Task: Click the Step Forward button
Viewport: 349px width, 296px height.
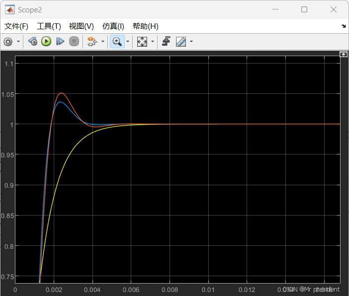Action: tap(60, 41)
